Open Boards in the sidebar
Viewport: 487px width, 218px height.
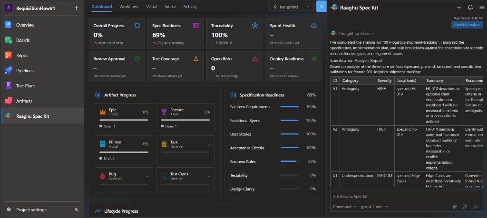(x=42, y=40)
